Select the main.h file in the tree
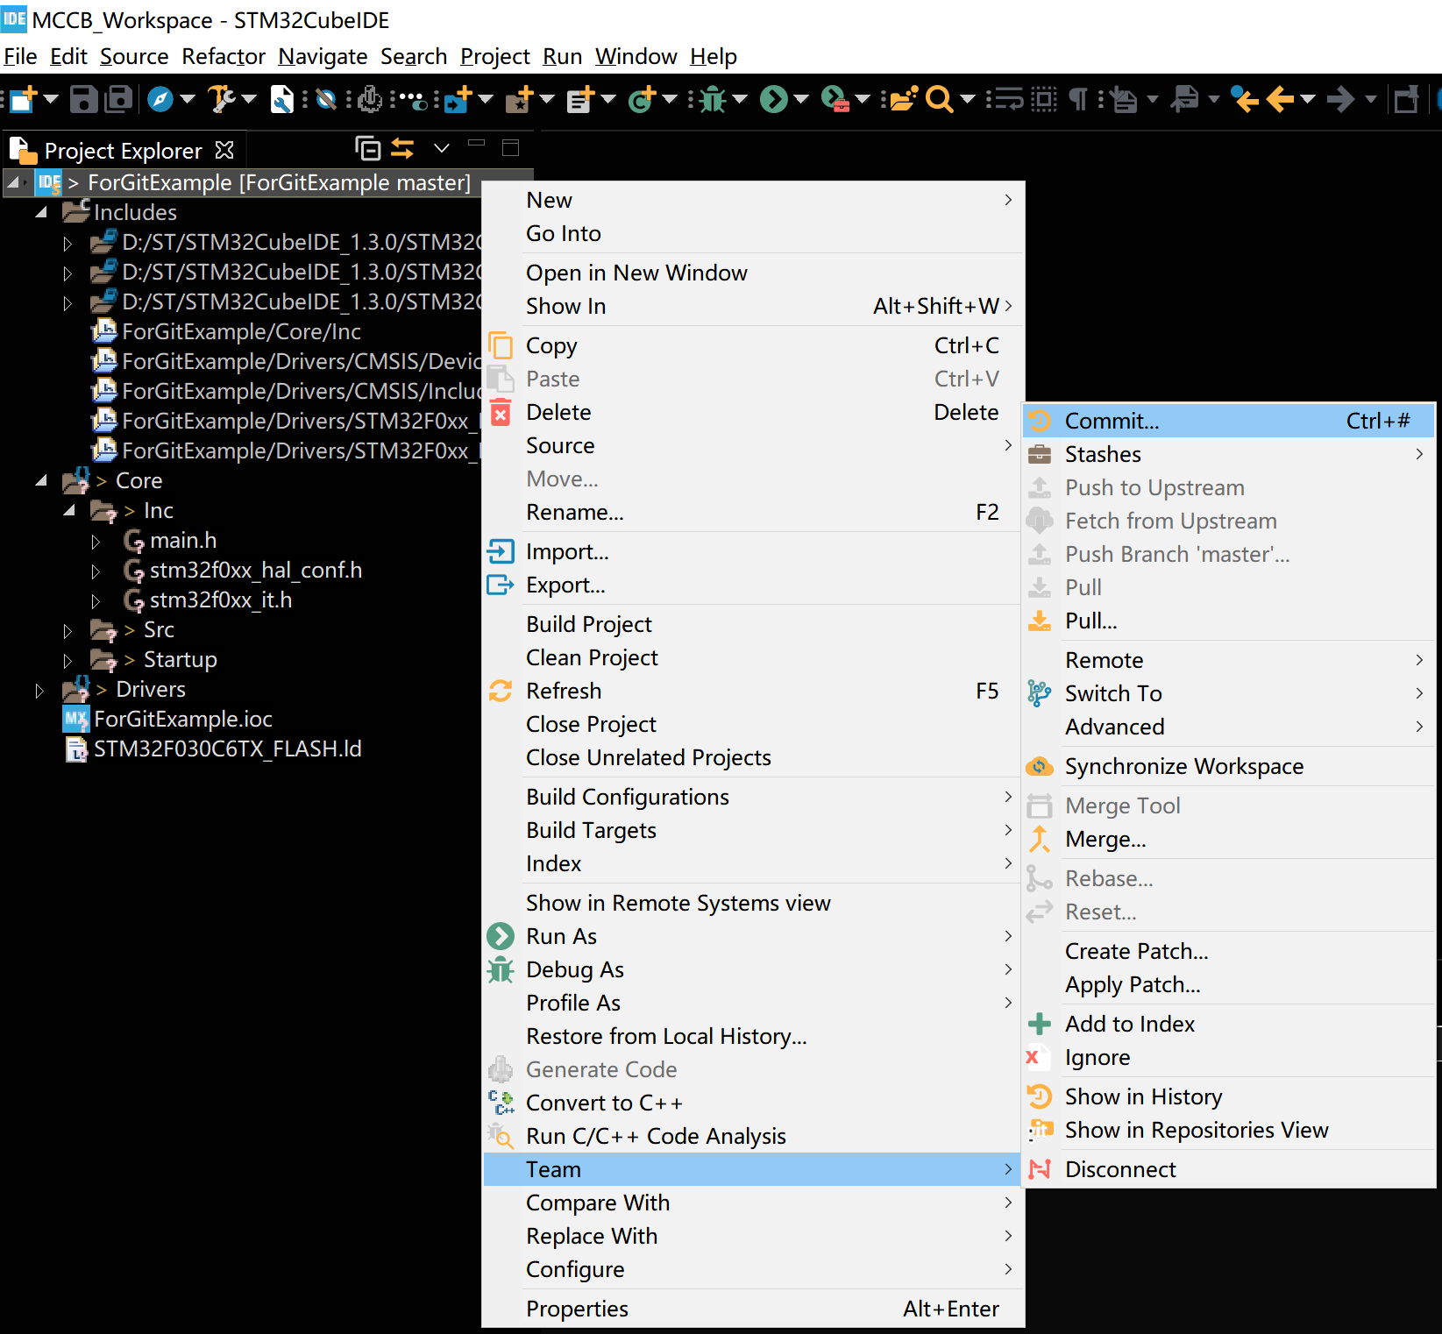The height and width of the screenshot is (1334, 1442). pos(182,540)
